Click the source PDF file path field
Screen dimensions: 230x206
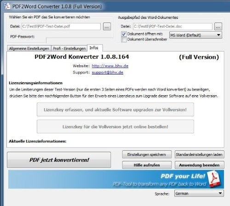(x=61, y=26)
